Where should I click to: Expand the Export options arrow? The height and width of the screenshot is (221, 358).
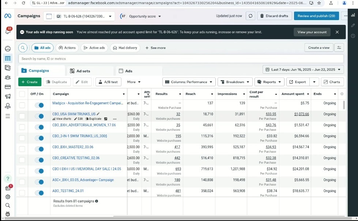314,82
